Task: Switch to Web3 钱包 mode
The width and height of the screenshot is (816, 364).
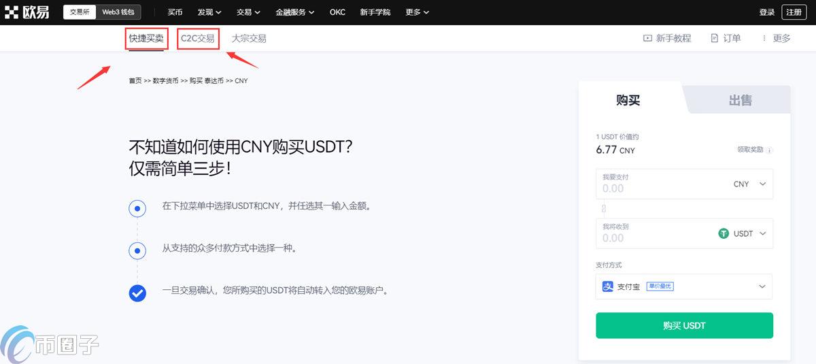Action: 118,12
